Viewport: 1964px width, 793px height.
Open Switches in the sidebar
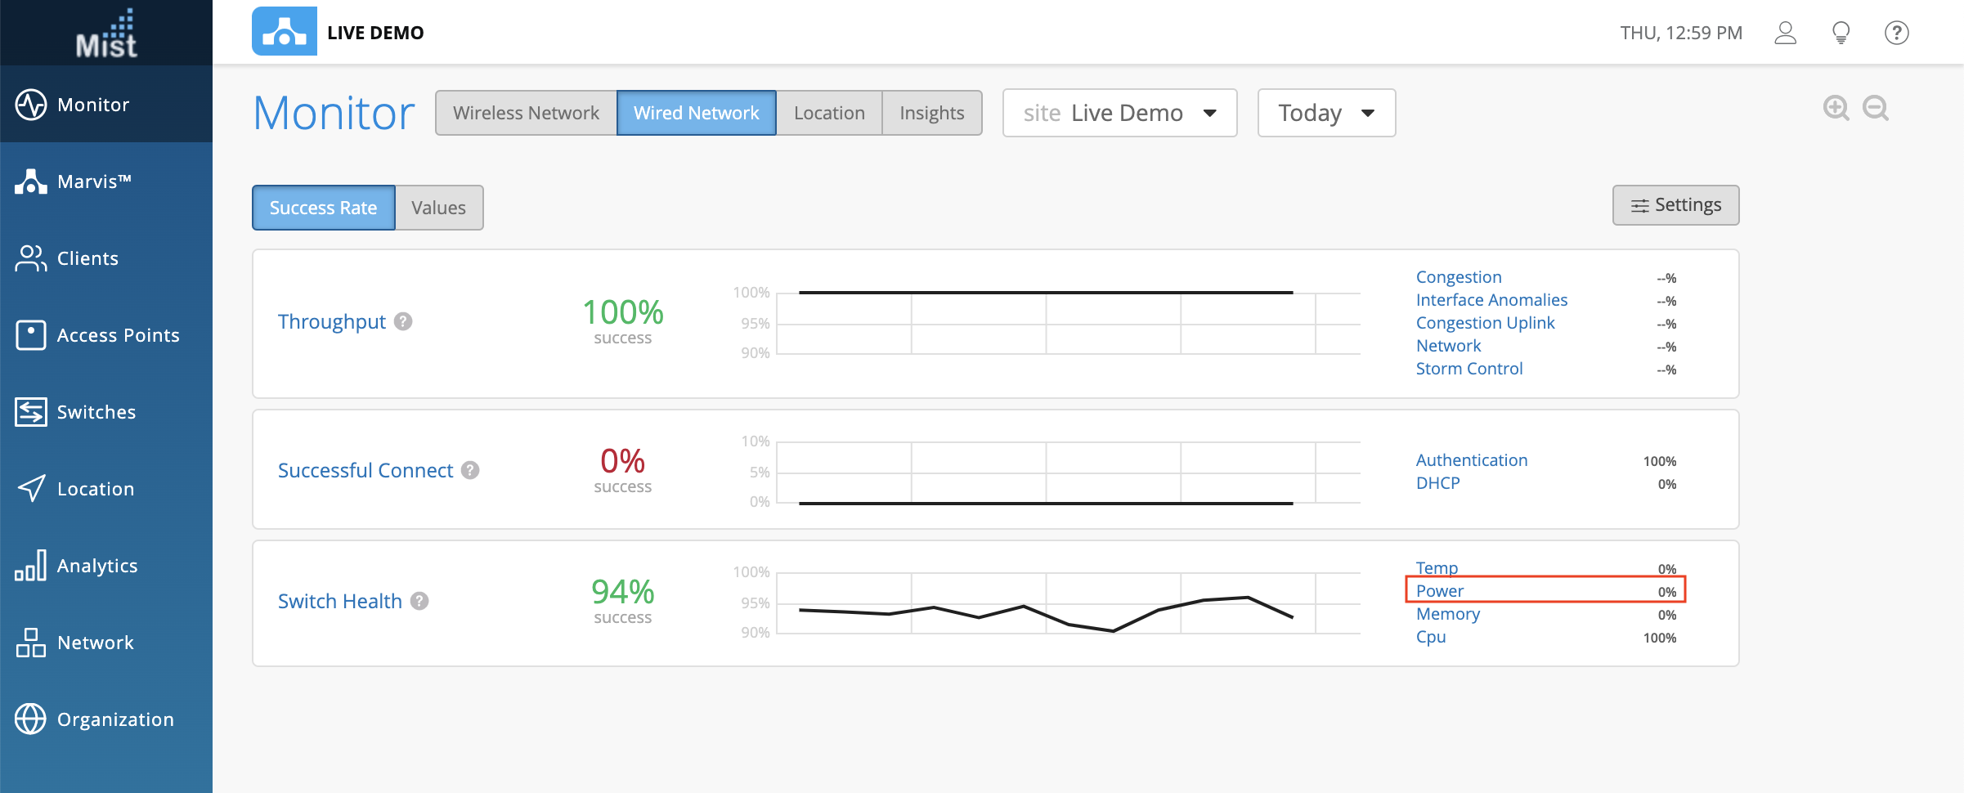pyautogui.click(x=96, y=412)
